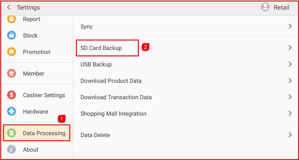
Task: Click the gray About info icon
Action: tap(12, 150)
